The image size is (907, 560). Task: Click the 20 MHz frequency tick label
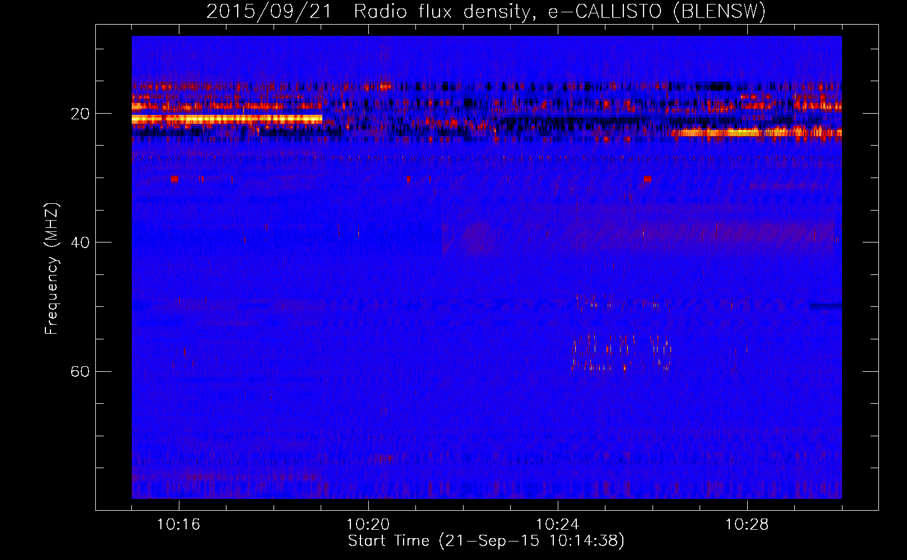tap(81, 114)
